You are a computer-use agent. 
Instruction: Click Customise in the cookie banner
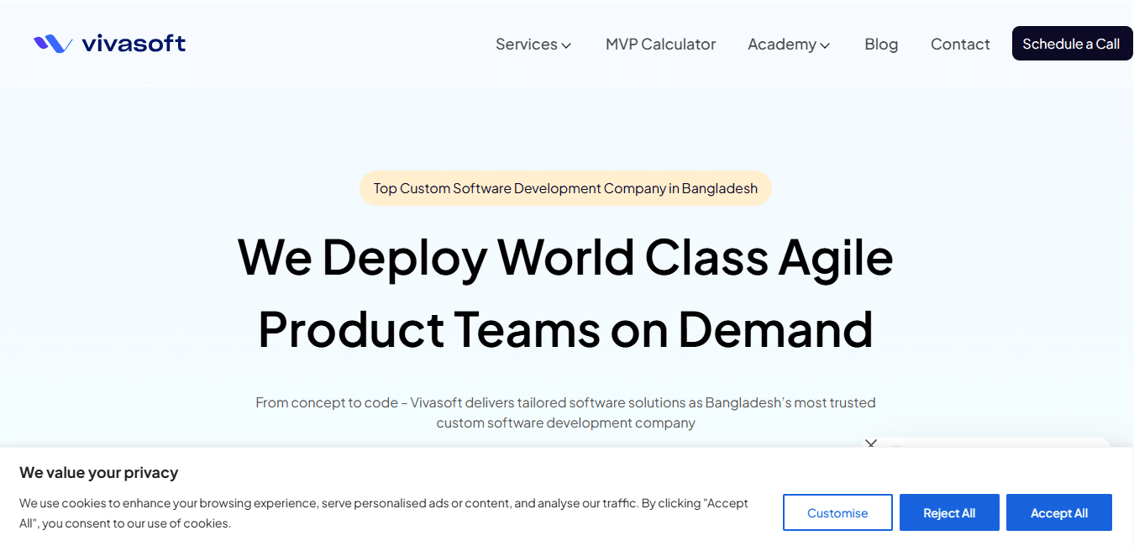837,512
